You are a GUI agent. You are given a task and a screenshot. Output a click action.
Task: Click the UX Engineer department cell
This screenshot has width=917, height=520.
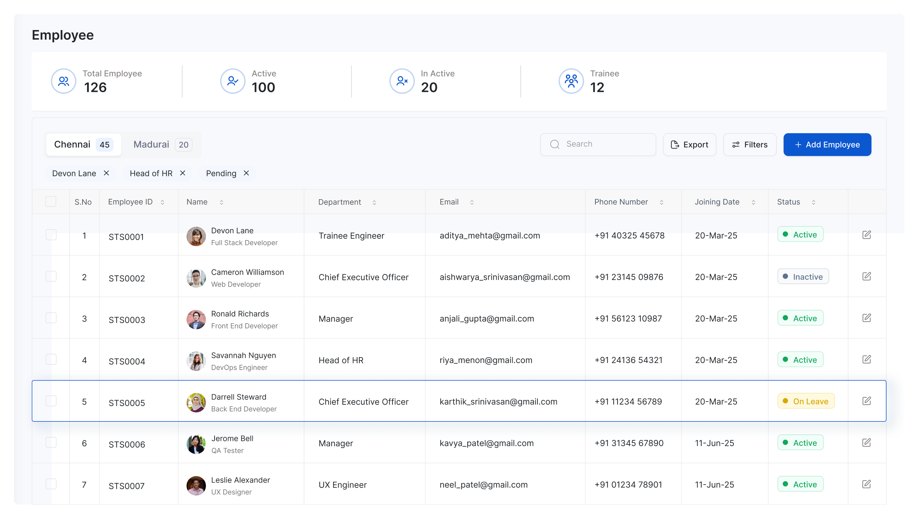tap(342, 485)
